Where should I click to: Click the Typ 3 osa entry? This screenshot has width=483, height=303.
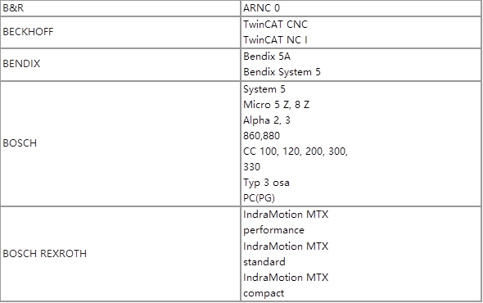click(266, 183)
